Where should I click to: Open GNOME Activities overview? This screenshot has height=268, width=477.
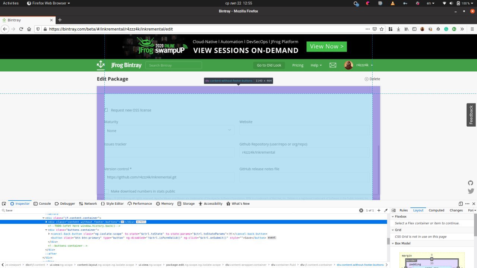click(11, 3)
